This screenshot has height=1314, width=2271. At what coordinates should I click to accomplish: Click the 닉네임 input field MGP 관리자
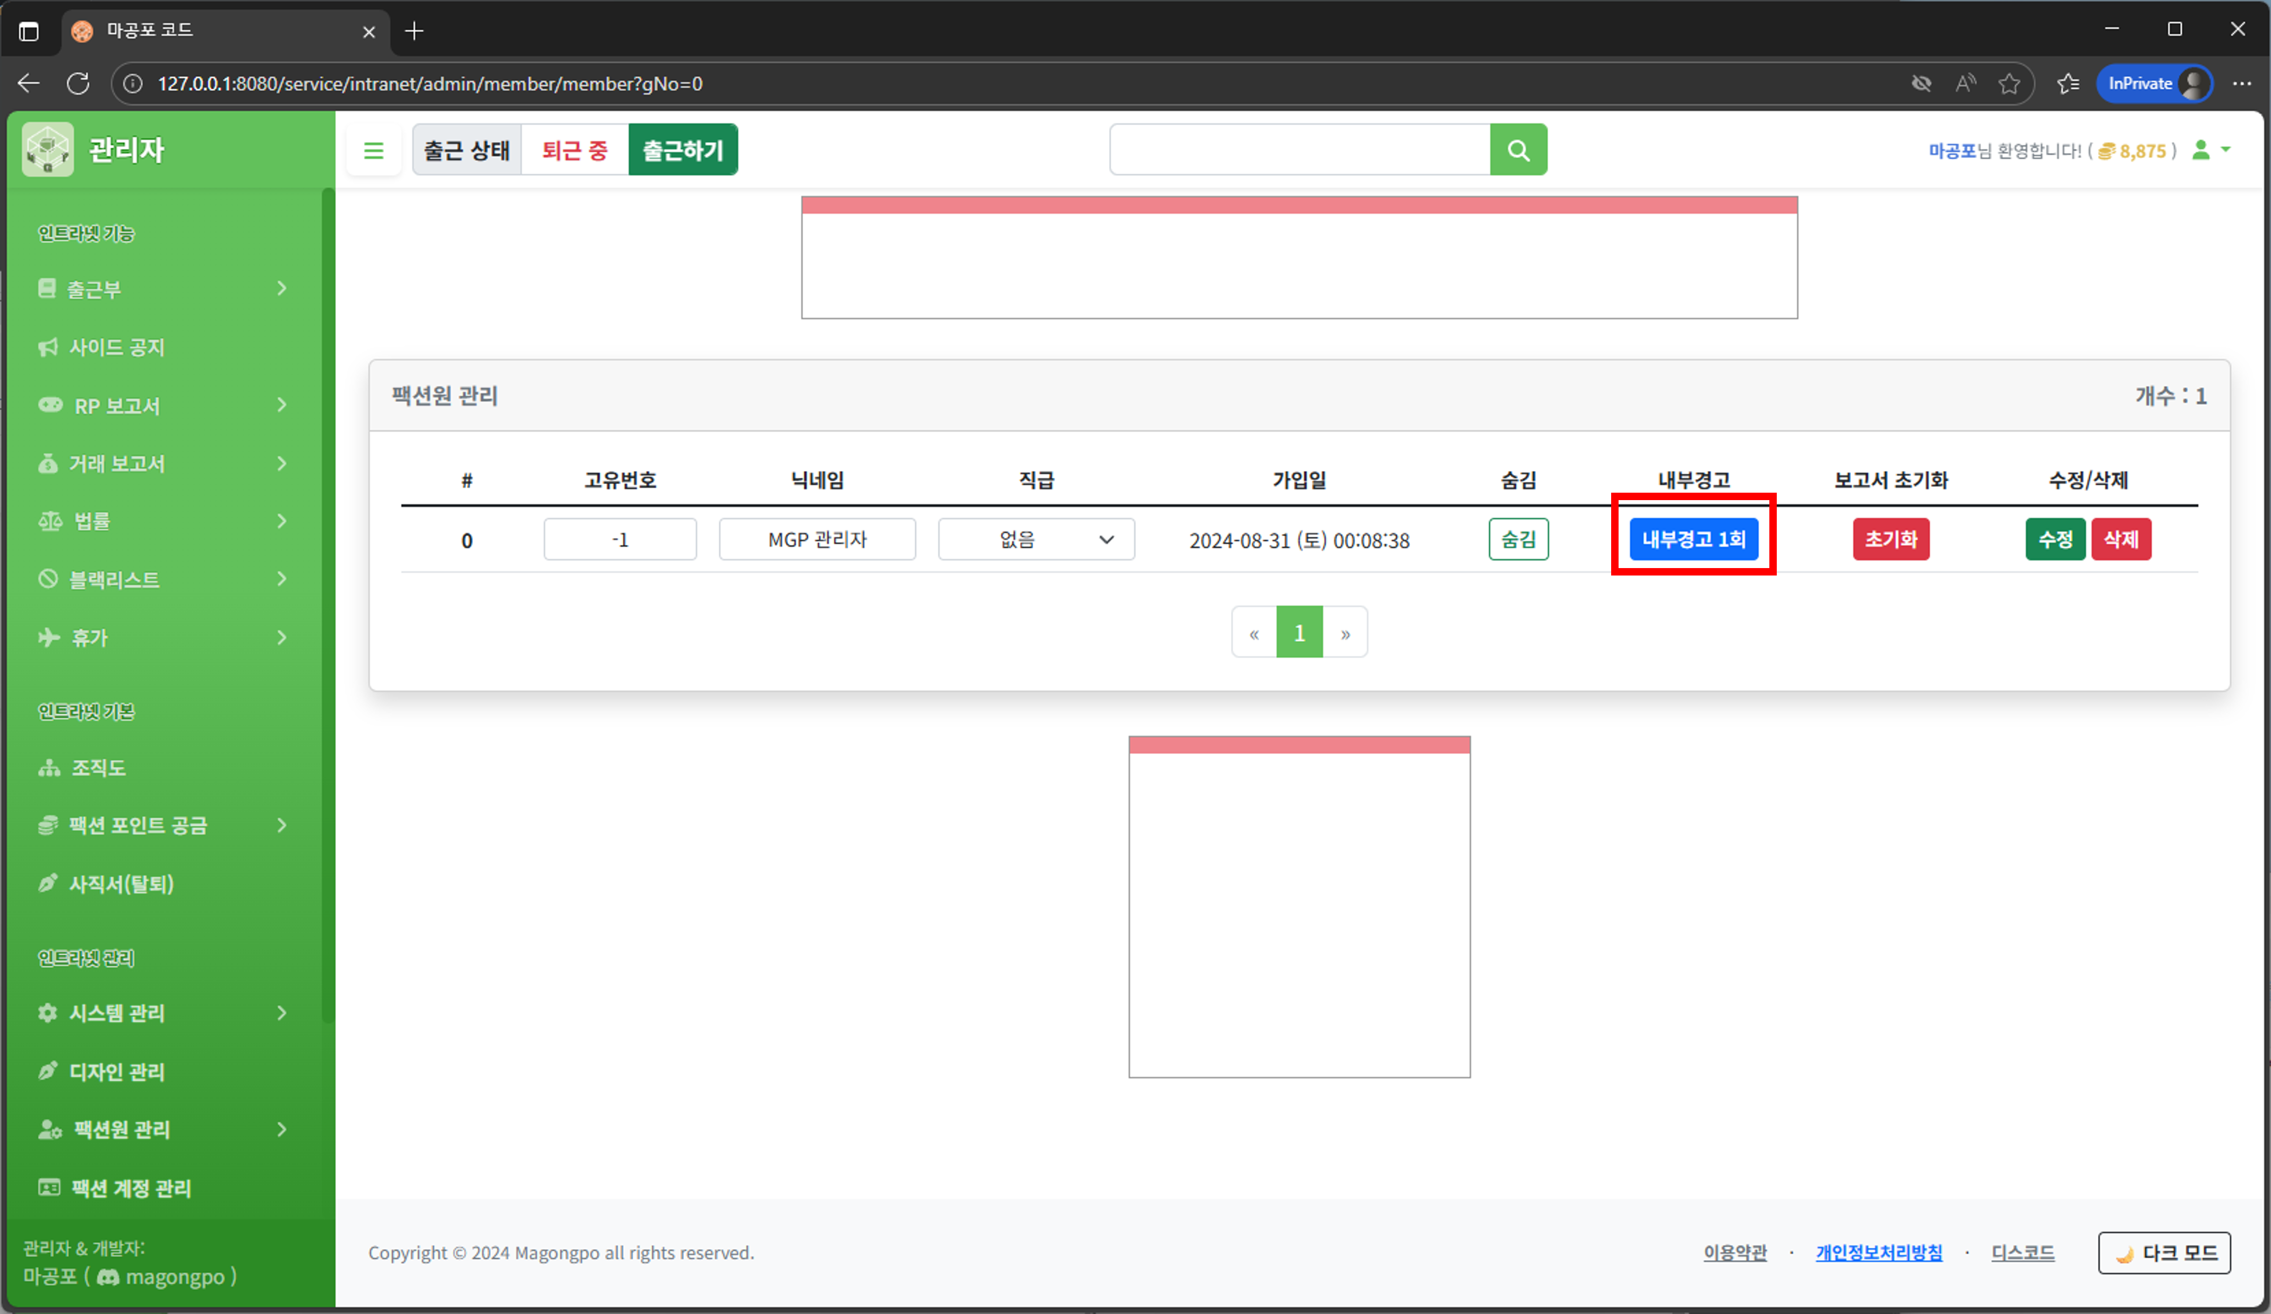coord(816,539)
